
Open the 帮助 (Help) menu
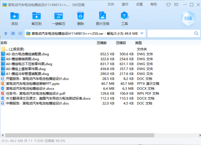coord(153,5)
